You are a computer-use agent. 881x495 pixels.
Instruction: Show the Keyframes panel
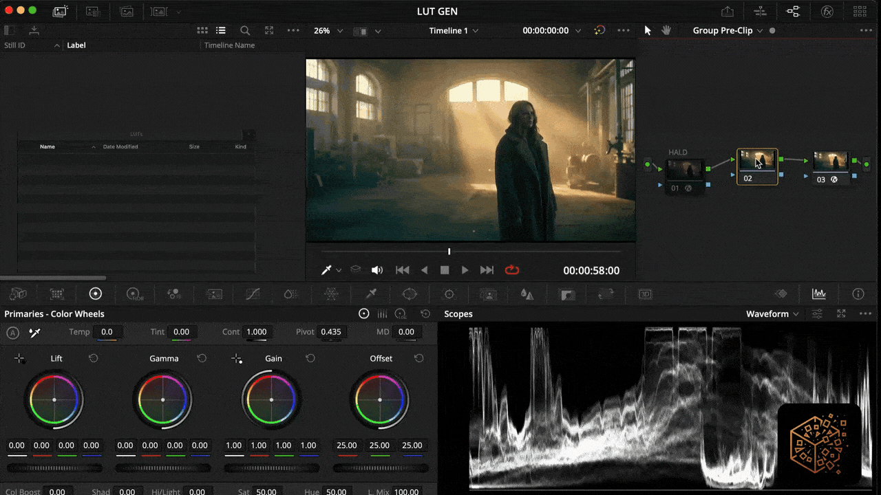coord(781,294)
